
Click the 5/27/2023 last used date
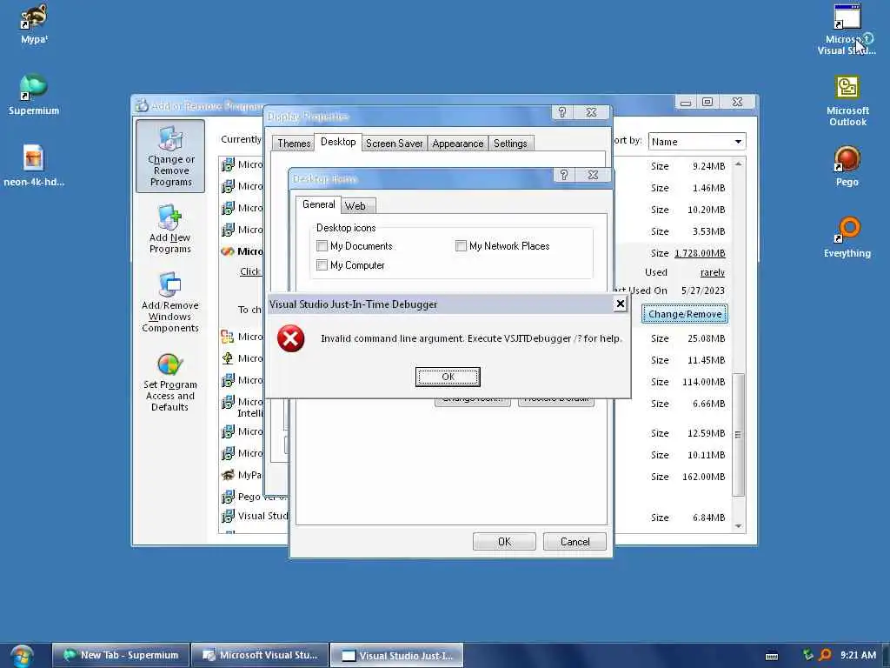(x=702, y=291)
